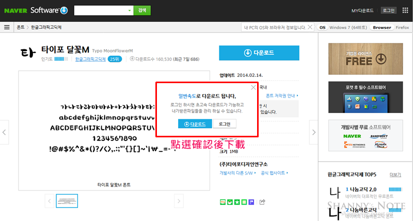Screen dimensions: 413x221
Task: Open search box dropdown arrow
Action: 130,10
